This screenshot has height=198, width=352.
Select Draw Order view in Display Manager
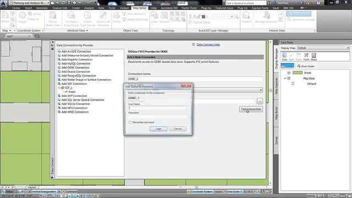[x=306, y=66]
